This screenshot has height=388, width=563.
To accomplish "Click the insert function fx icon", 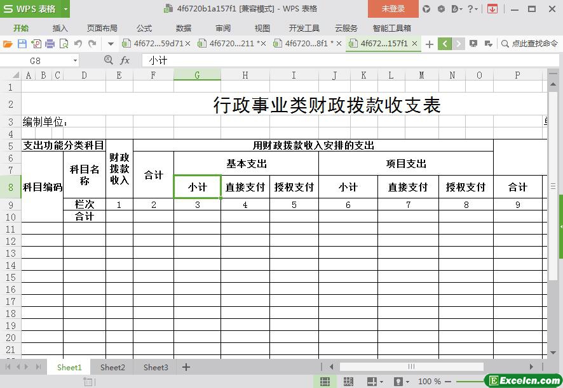I will (125, 60).
